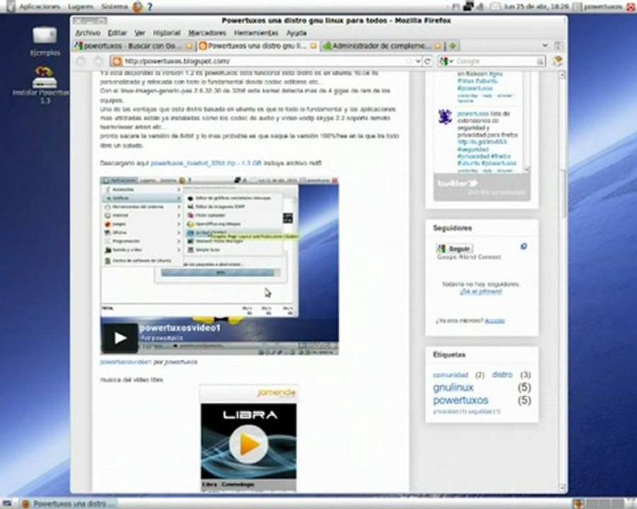Image resolution: width=637 pixels, height=509 pixels.
Task: Click the browser back arrow button
Action: click(x=81, y=62)
